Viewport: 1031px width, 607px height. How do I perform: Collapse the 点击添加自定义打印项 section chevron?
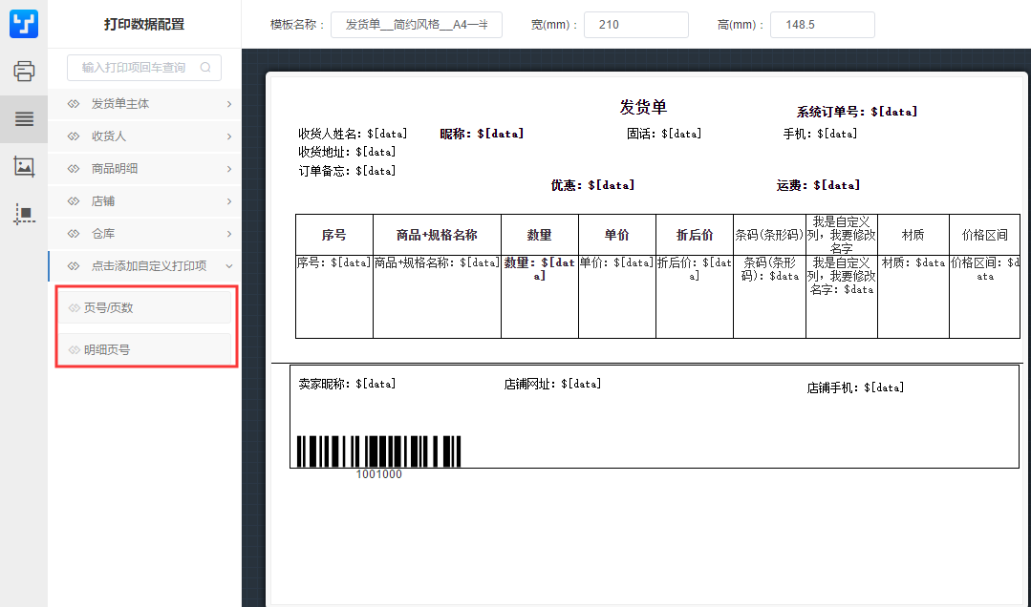click(x=228, y=266)
